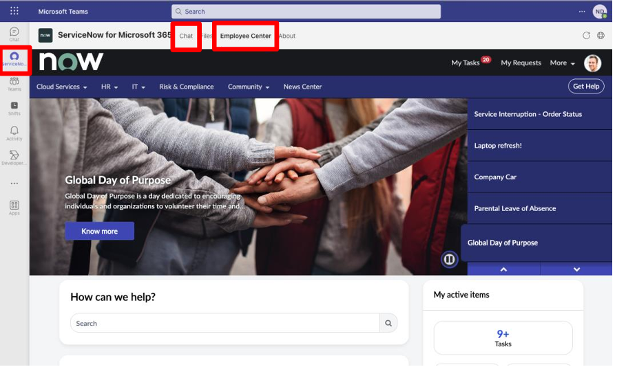
Task: Open Teams settings and more ellipsis
Action: 582,12
